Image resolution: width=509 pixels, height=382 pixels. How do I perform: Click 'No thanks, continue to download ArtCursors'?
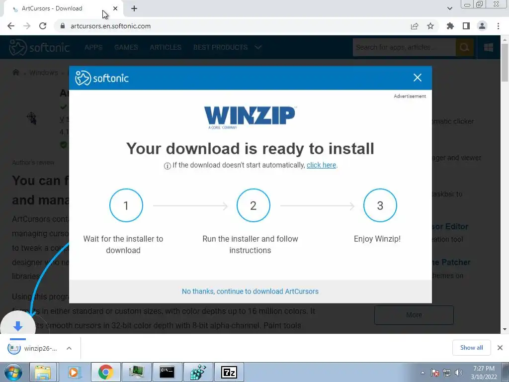(250, 291)
